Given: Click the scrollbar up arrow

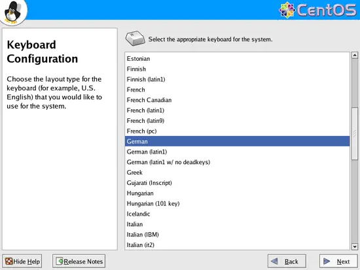Looking at the screenshot, I should tap(355, 56).
